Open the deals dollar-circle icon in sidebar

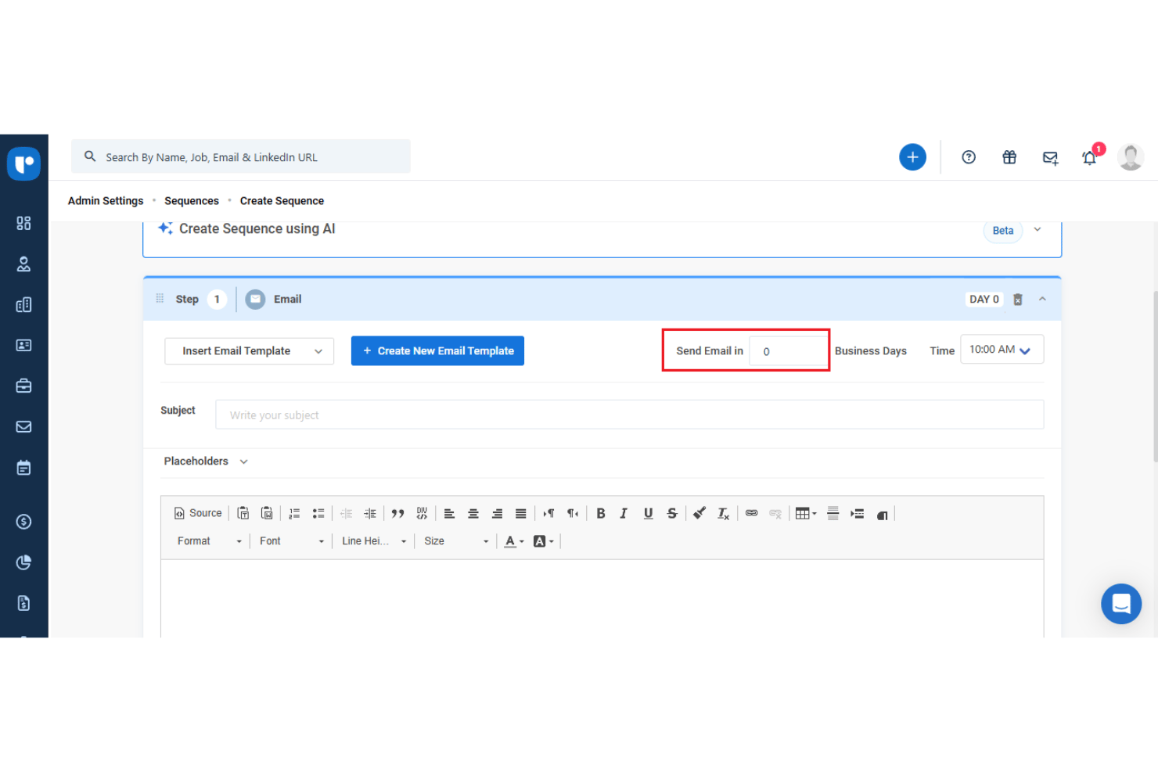coord(23,522)
